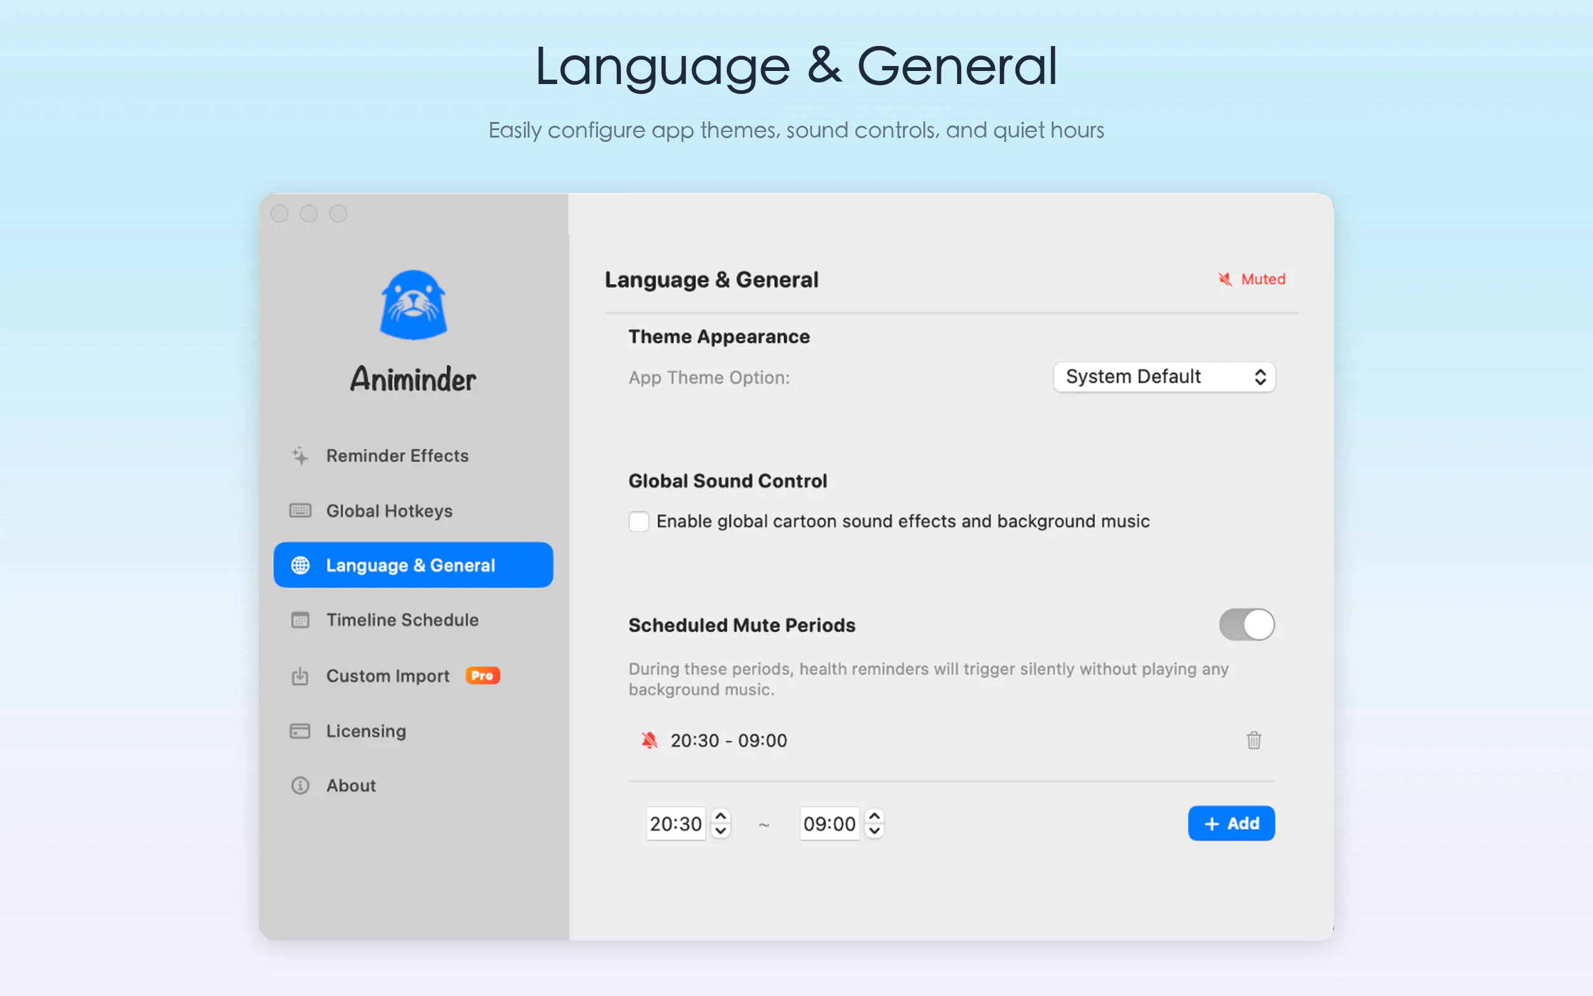The image size is (1593, 996).
Task: Click the Theme Appearance heading
Action: pyautogui.click(x=719, y=337)
